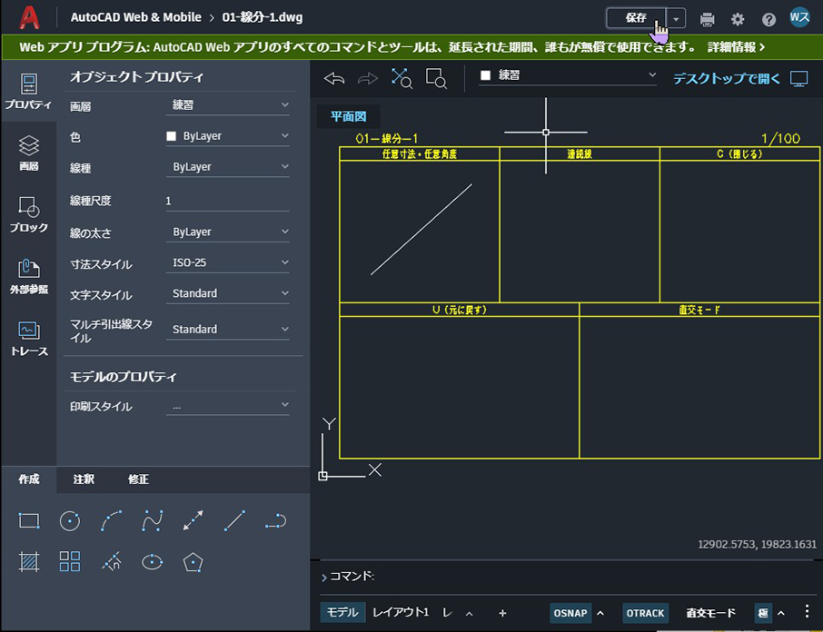Click the 練習 layer color swatch in toolbar

[485, 75]
